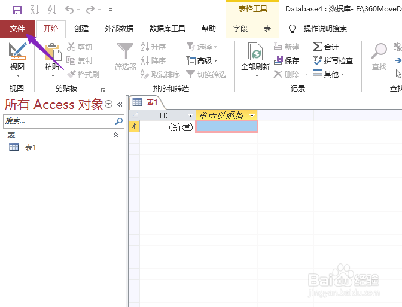Open the 所有 Access 对象 navigation pane menu
Screen dimensions: 402x307
[x=109, y=104]
